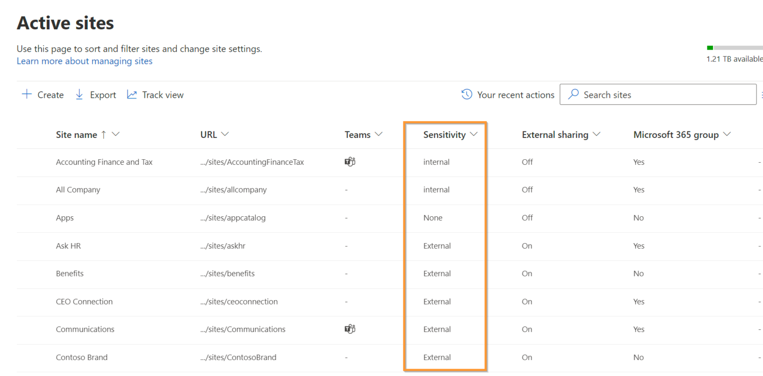Open Your recent actions history icon
Screen dimensions: 763x376
[465, 94]
